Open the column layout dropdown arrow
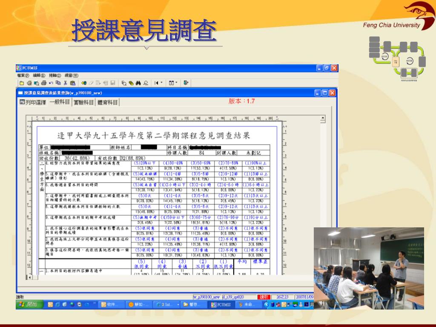 pyautogui.click(x=176, y=83)
